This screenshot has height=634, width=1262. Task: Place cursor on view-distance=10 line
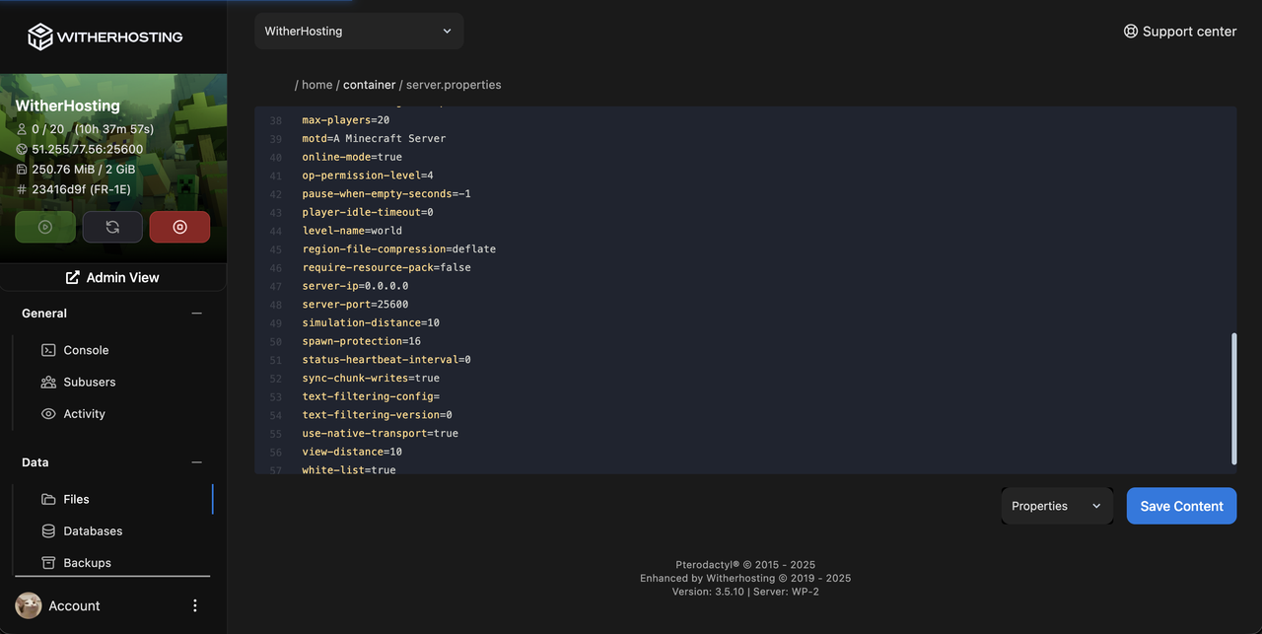352,452
